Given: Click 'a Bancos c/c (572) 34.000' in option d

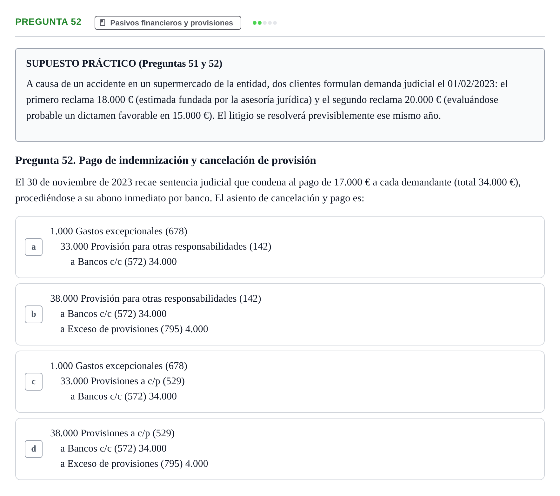Looking at the screenshot, I should click(x=113, y=448).
